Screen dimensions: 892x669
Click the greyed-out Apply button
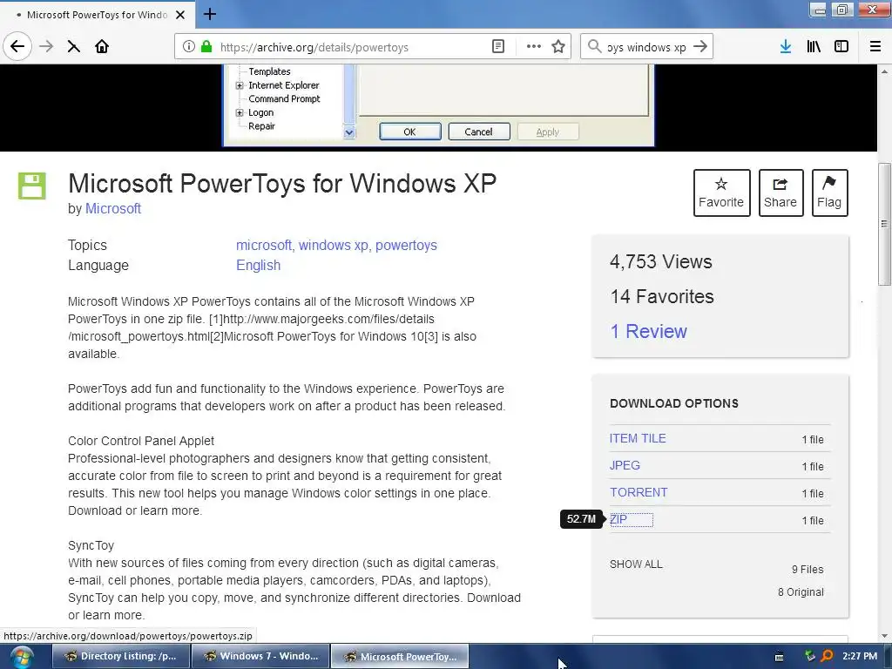coord(548,132)
